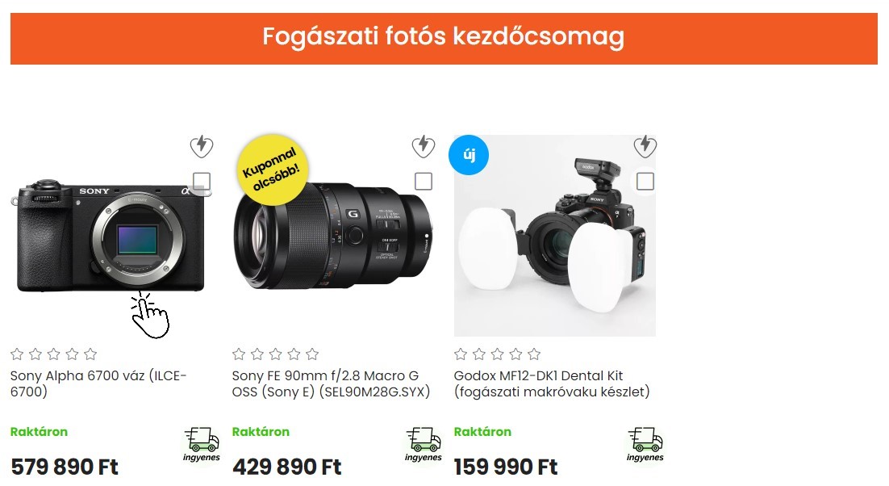Tick the compare checkbox on Sony Alpha 6700
Screen dimensions: 889x486
click(202, 182)
